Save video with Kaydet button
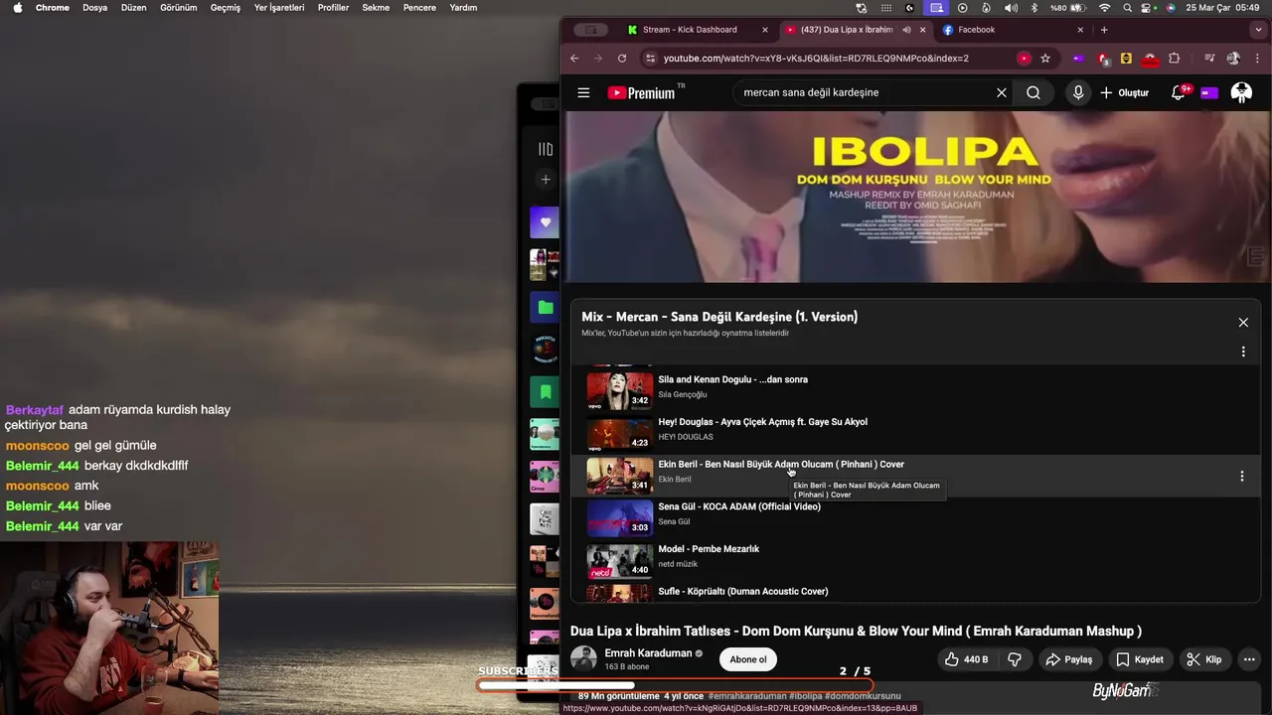This screenshot has width=1272, height=715. pos(1139,659)
